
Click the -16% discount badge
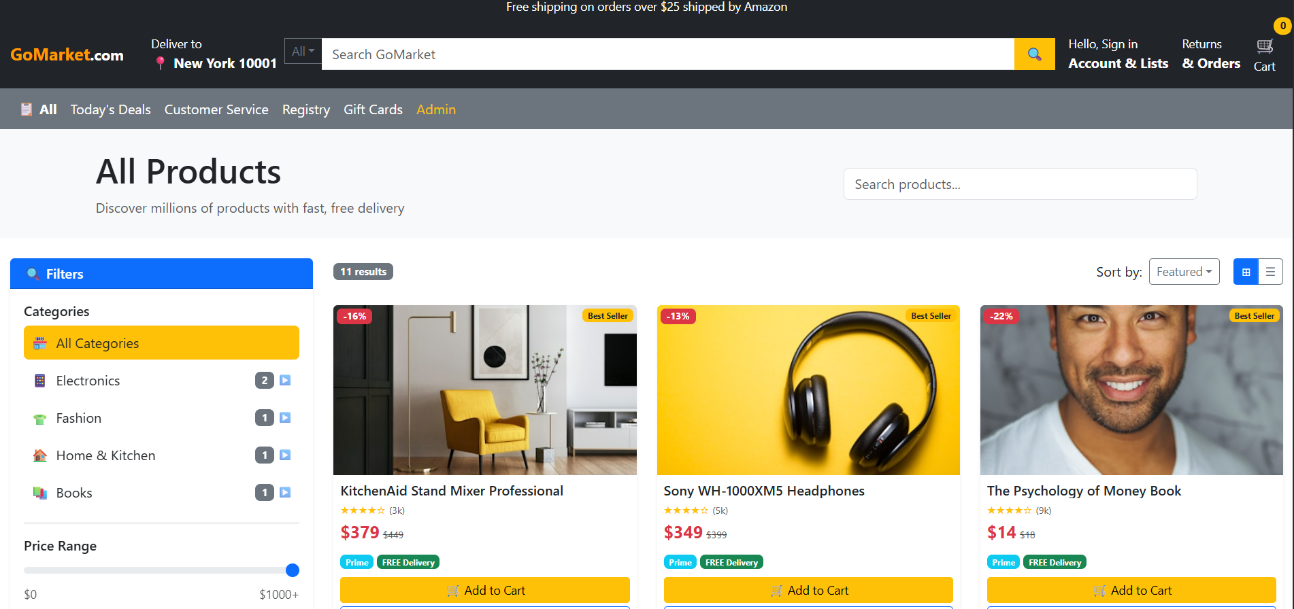(x=354, y=316)
